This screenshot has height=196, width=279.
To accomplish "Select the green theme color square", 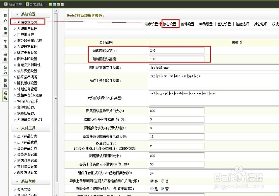I will click(x=50, y=5).
